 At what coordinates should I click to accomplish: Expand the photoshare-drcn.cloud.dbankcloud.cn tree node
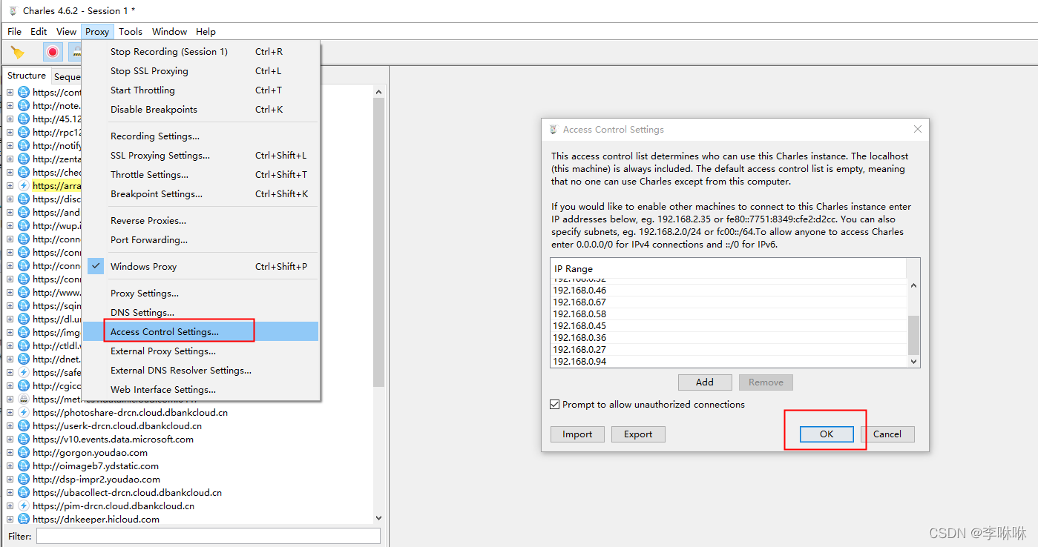(10, 413)
